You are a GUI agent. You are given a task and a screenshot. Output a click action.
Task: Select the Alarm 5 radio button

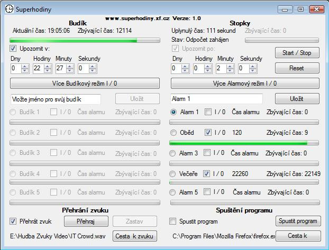(x=172, y=192)
